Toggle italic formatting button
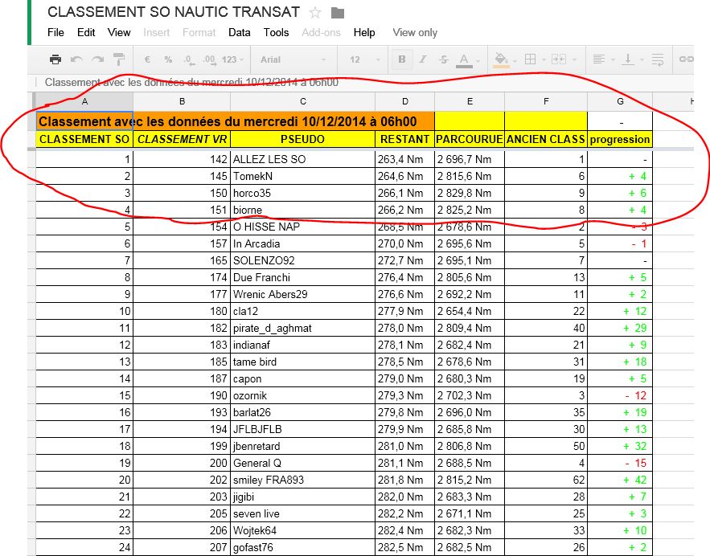Viewport: 710px width, 556px height. pyautogui.click(x=423, y=59)
